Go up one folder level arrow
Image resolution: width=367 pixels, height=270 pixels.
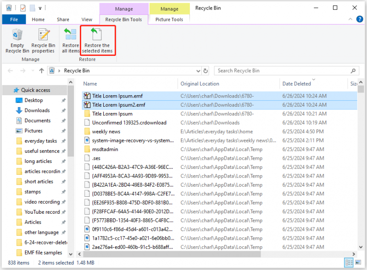click(41, 70)
